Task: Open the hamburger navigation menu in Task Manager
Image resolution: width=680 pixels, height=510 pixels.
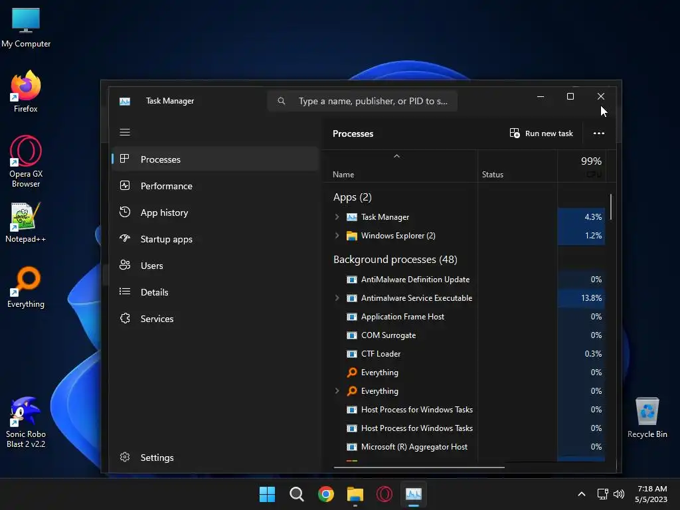Action: click(x=125, y=132)
